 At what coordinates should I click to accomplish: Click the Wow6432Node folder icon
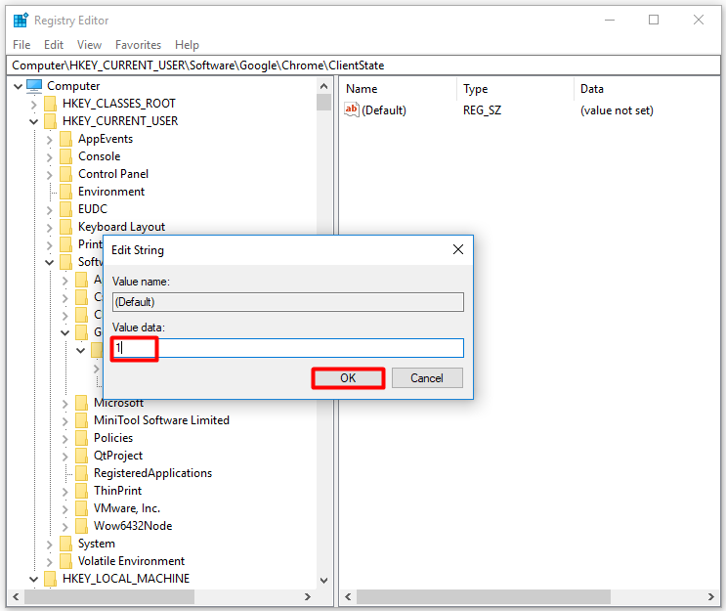(81, 526)
